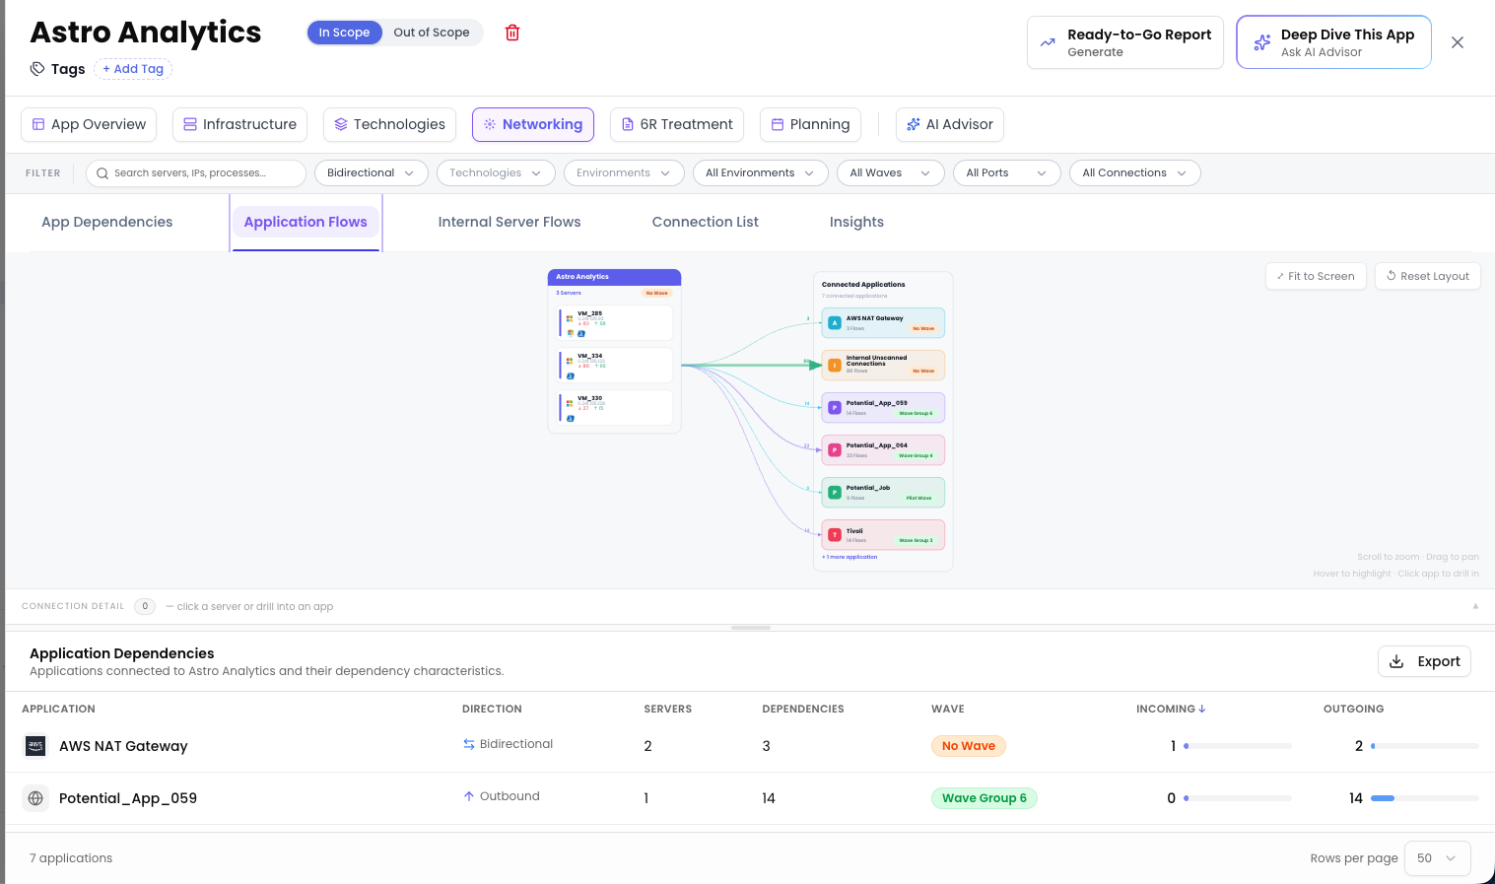The image size is (1495, 884).
Task: Click the AWS NAT Gateway row logo
Action: tap(35, 746)
